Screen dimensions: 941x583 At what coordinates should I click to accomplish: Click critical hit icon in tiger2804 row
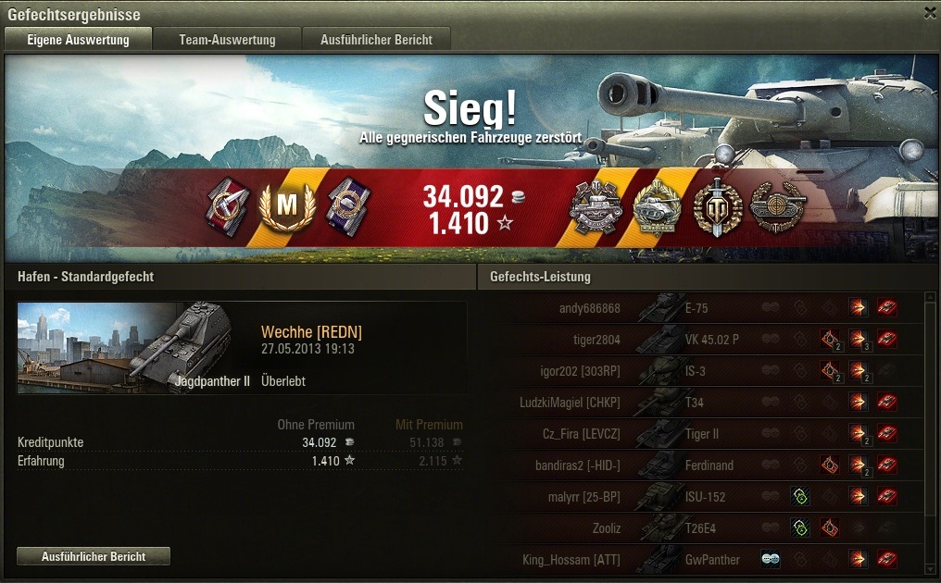click(x=831, y=340)
